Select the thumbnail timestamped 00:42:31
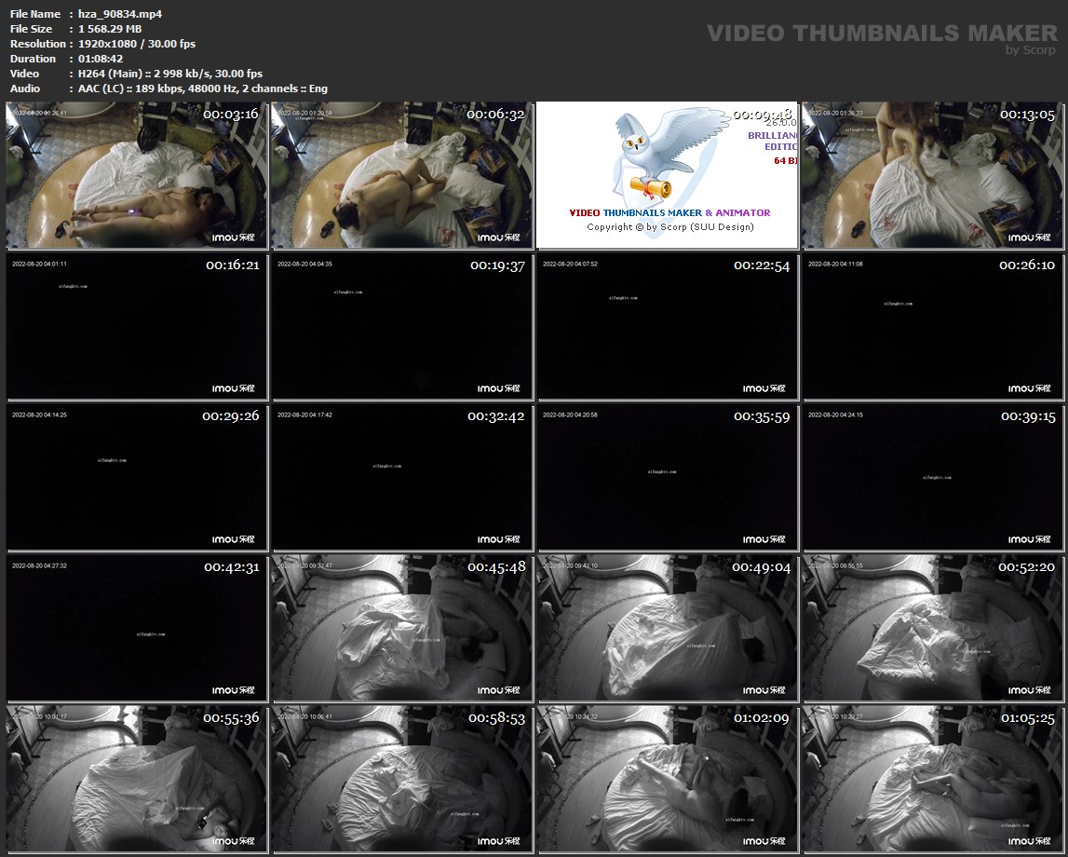This screenshot has height=857, width=1068. 137,628
